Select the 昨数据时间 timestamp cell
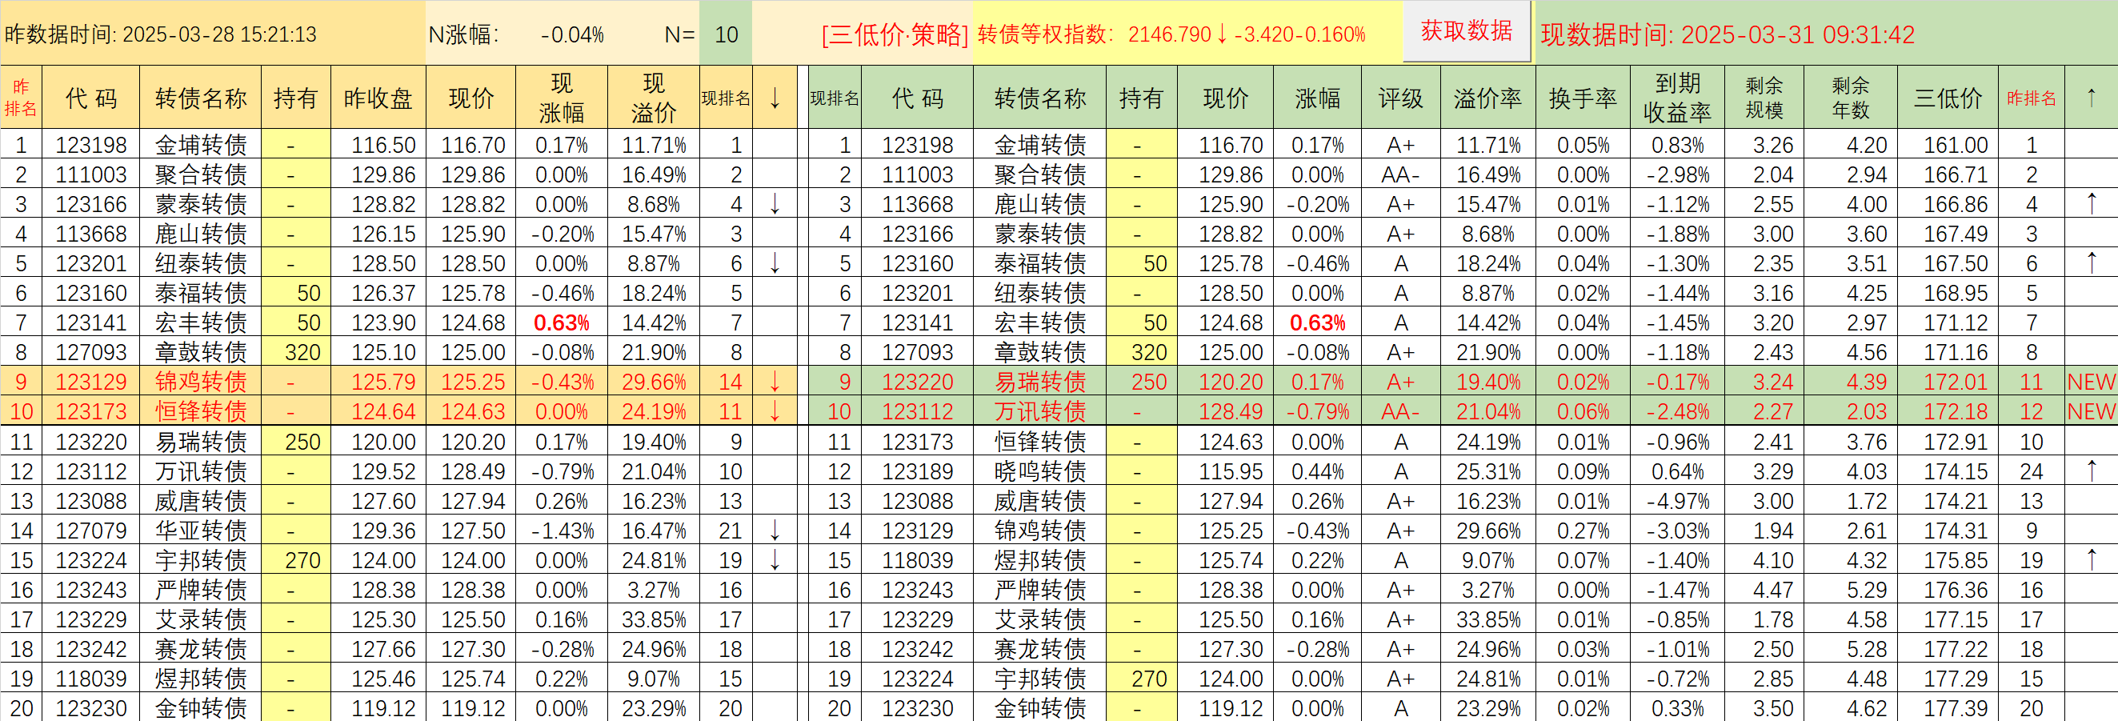 (213, 34)
